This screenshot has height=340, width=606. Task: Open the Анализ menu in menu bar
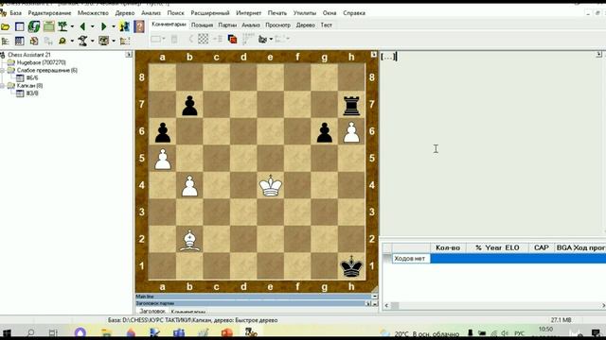(151, 13)
